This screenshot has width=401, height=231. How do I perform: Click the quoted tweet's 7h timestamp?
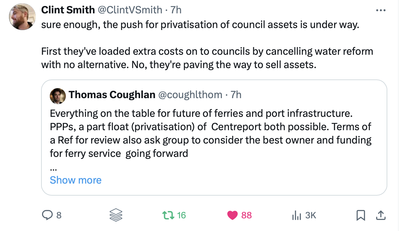click(x=236, y=95)
